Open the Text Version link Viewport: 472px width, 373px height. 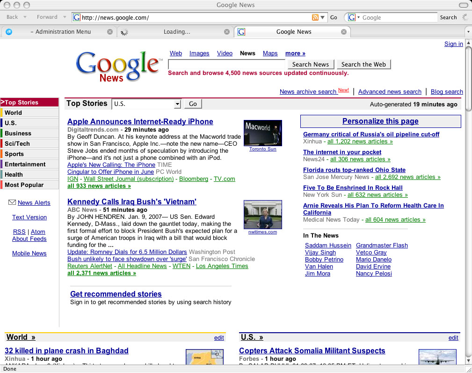29,217
